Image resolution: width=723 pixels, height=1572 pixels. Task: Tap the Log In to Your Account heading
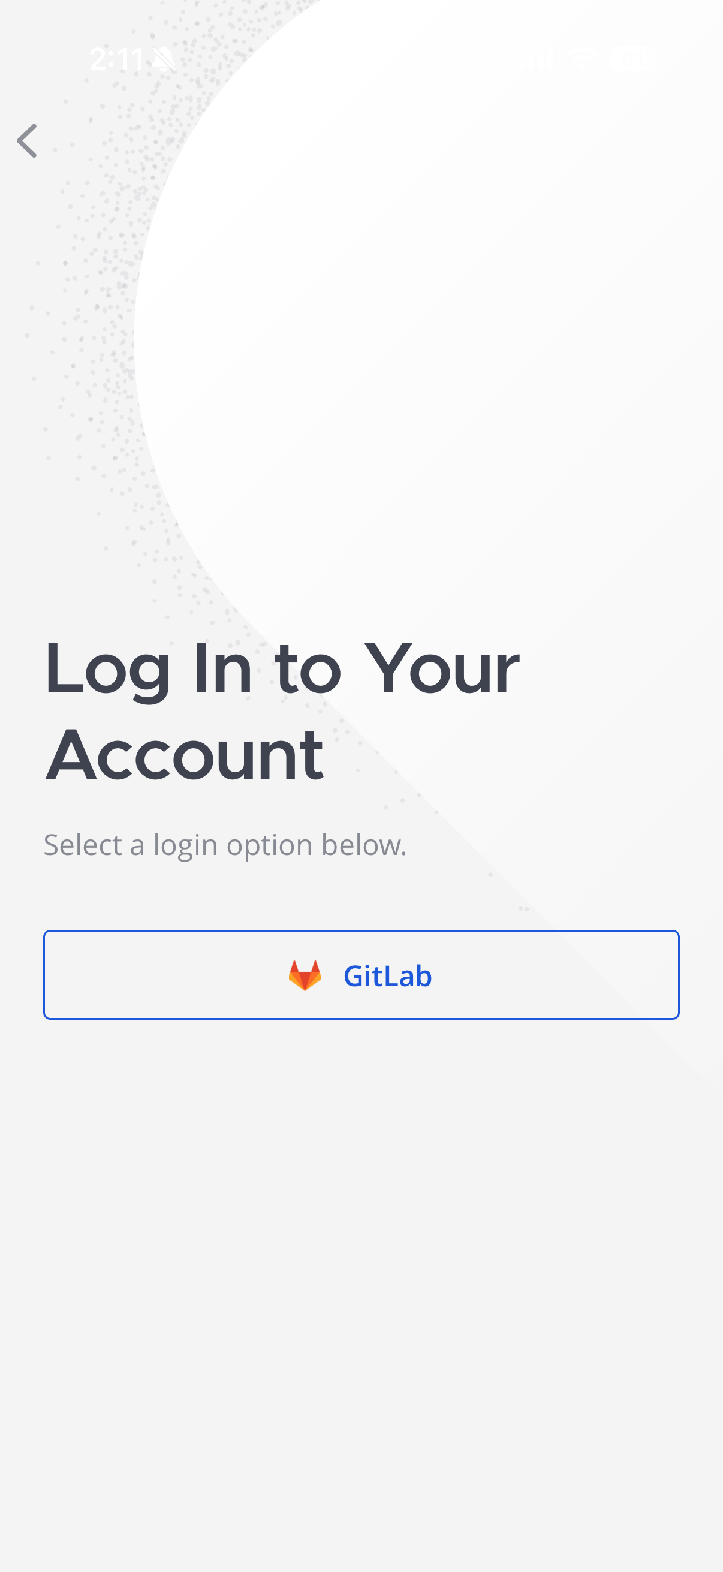282,712
